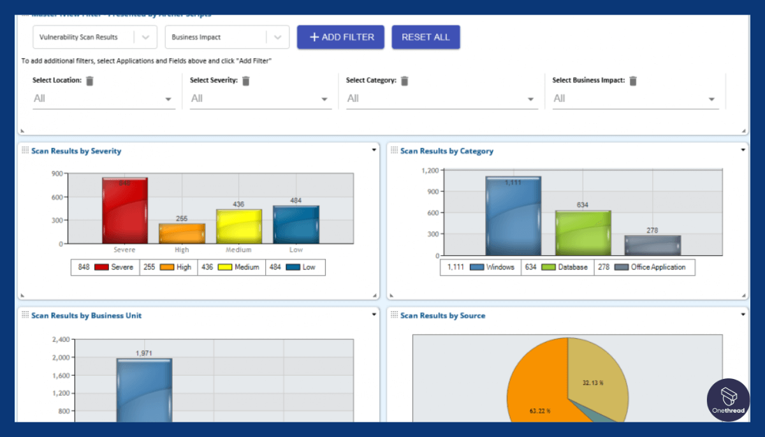This screenshot has width=765, height=437.
Task: Click the drag handle on Scan Results by Category
Action: (393, 151)
